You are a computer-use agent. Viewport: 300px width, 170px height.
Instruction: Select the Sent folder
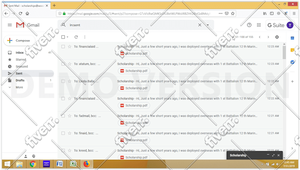(28, 74)
